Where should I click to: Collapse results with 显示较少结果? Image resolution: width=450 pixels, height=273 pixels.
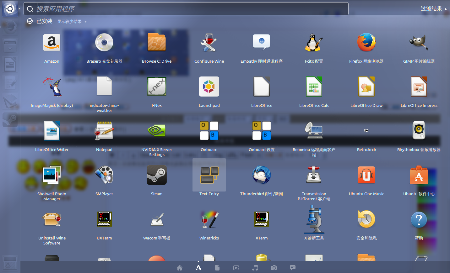point(72,22)
